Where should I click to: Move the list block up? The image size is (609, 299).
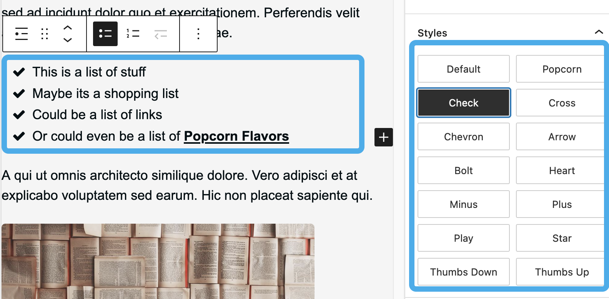[68, 28]
